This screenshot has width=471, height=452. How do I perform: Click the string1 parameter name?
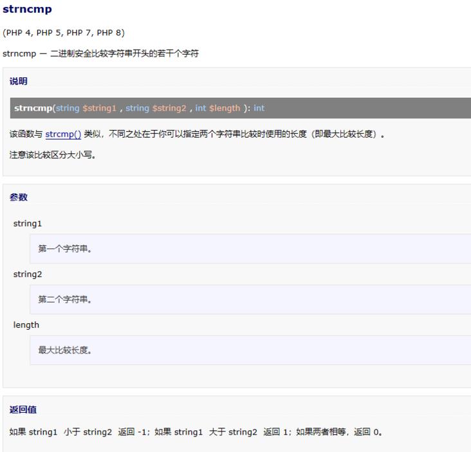click(x=28, y=223)
